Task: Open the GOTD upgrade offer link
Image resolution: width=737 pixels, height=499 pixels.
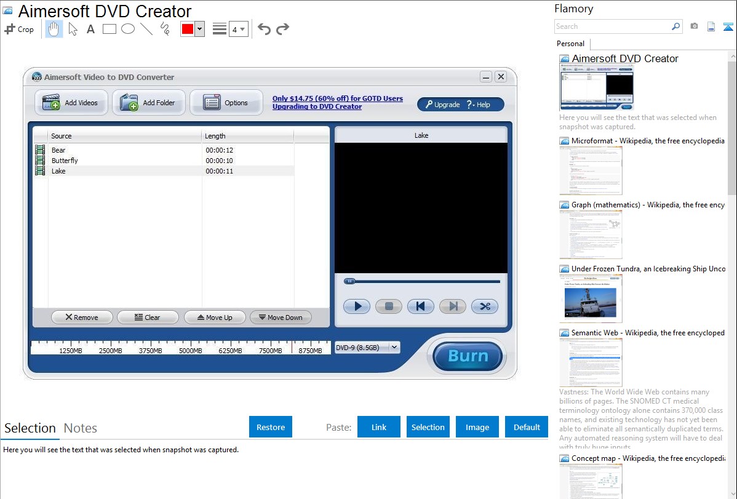Action: [338, 103]
